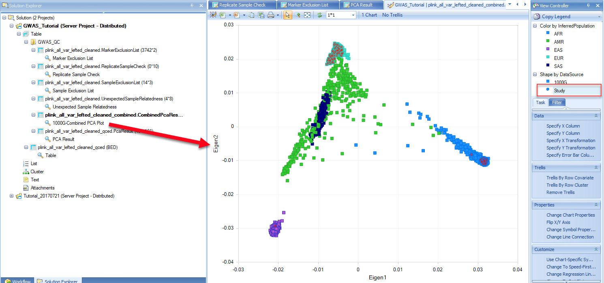Click the Copy Legend icon
604x283 pixels.
[x=537, y=17]
